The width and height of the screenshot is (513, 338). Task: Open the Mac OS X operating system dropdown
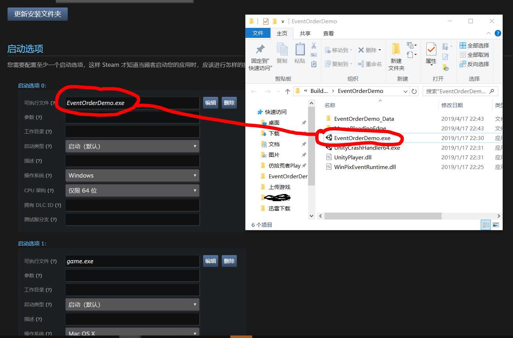[132, 332]
